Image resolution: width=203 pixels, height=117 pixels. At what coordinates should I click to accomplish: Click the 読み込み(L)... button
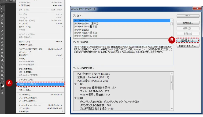[x=188, y=41]
